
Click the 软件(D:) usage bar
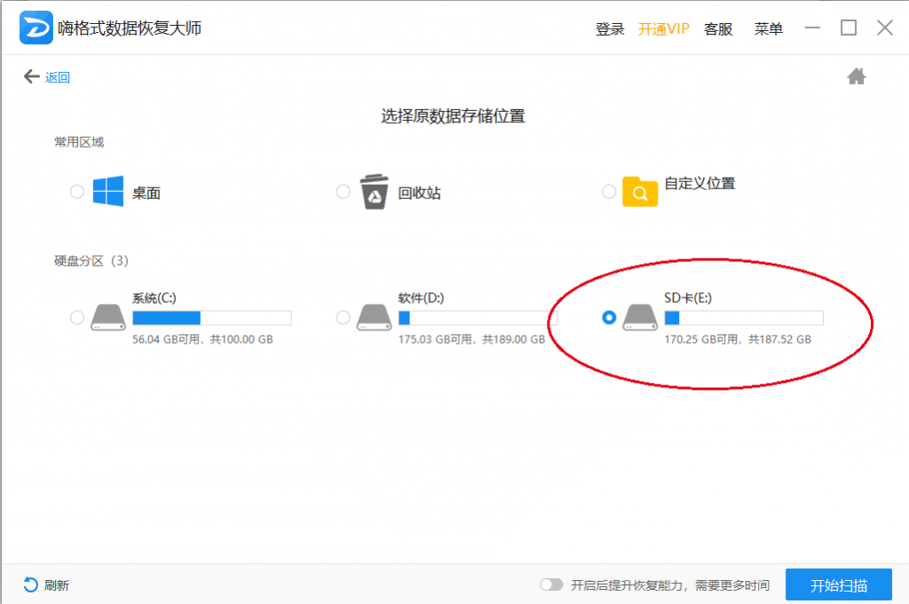478,317
